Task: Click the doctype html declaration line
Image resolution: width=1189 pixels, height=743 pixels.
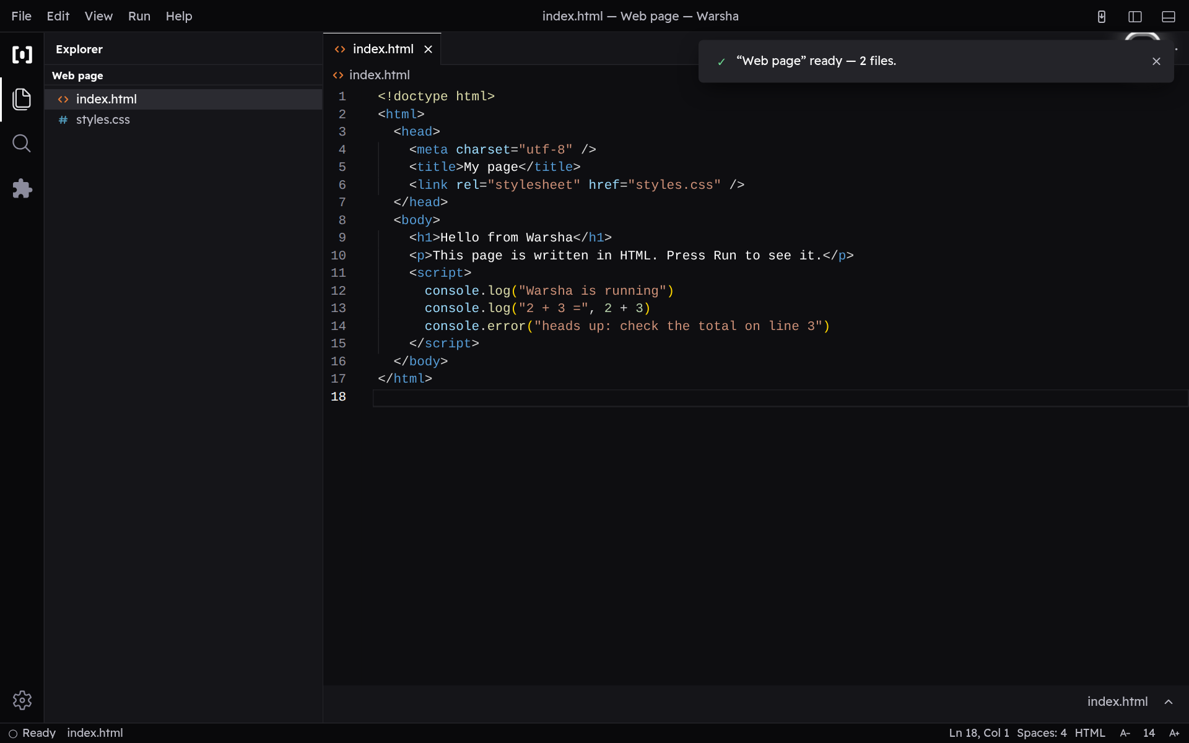Action: pyautogui.click(x=436, y=97)
